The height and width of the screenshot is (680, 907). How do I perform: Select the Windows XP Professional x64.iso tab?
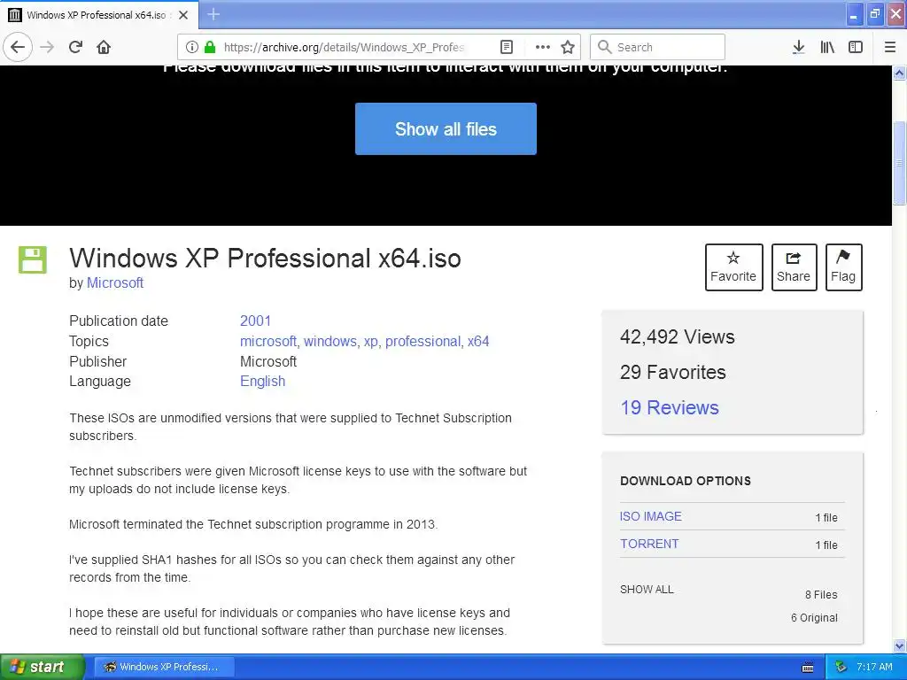click(x=98, y=15)
